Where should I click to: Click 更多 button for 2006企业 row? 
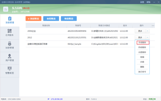tap(140, 31)
